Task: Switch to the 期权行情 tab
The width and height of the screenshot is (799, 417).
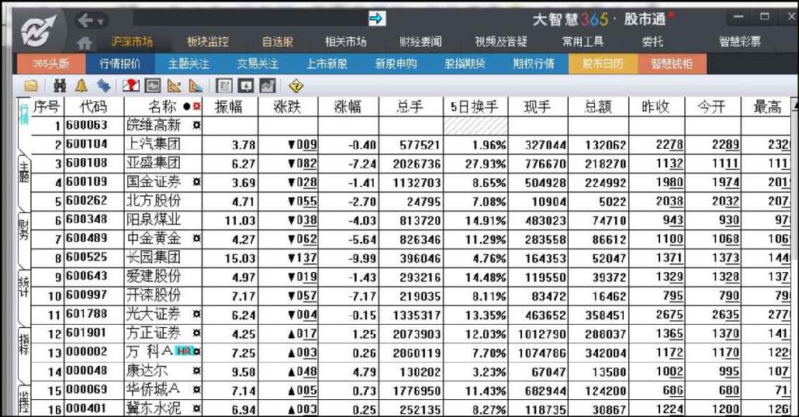Action: pyautogui.click(x=534, y=64)
